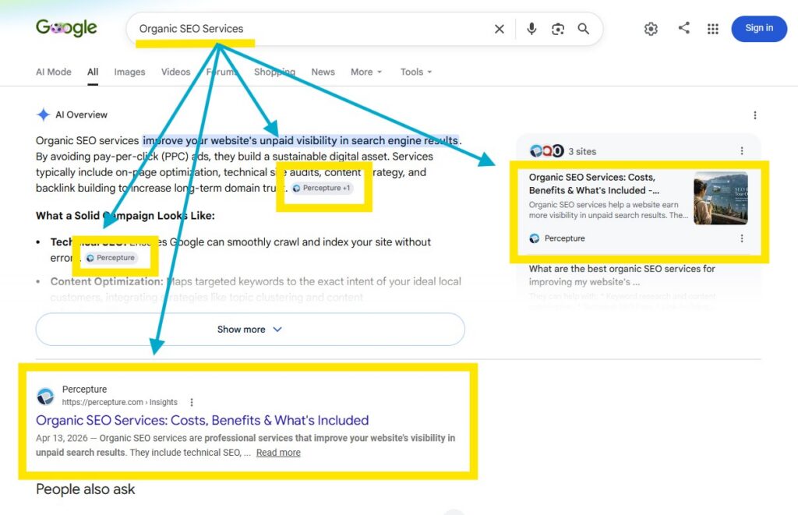The width and height of the screenshot is (798, 515).
Task: Click the magnifying glass search icon
Action: coord(584,29)
